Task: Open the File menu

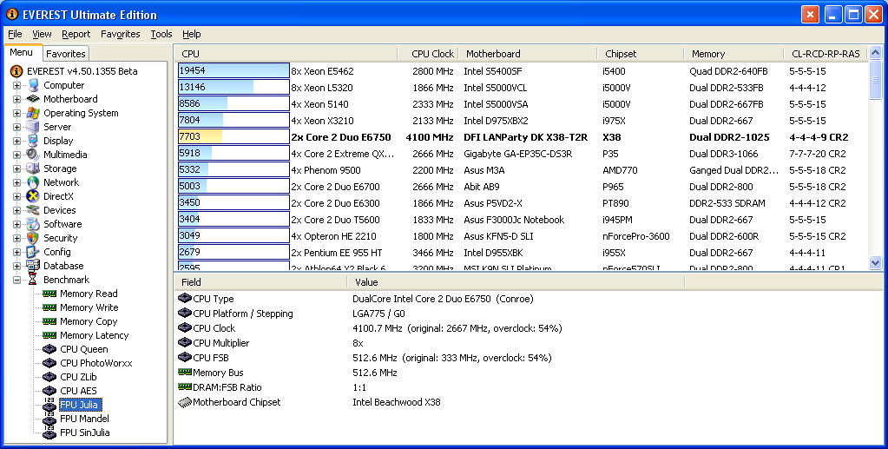Action: [x=16, y=34]
